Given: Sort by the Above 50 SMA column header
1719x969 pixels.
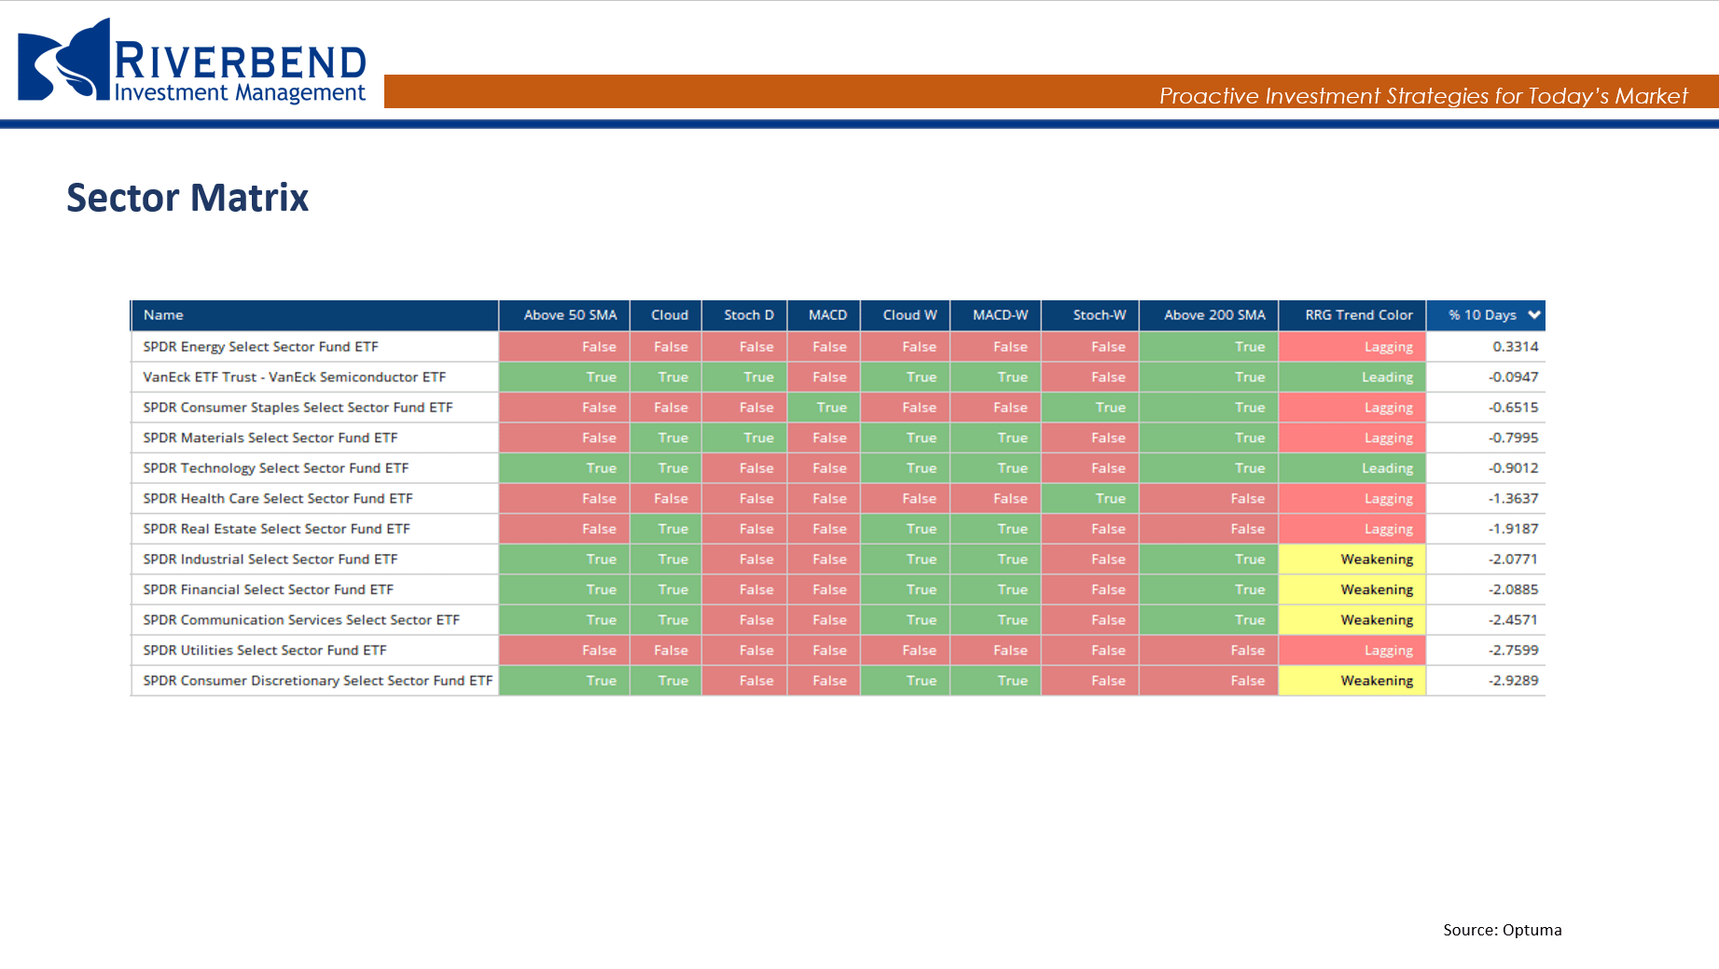Looking at the screenshot, I should [564, 315].
